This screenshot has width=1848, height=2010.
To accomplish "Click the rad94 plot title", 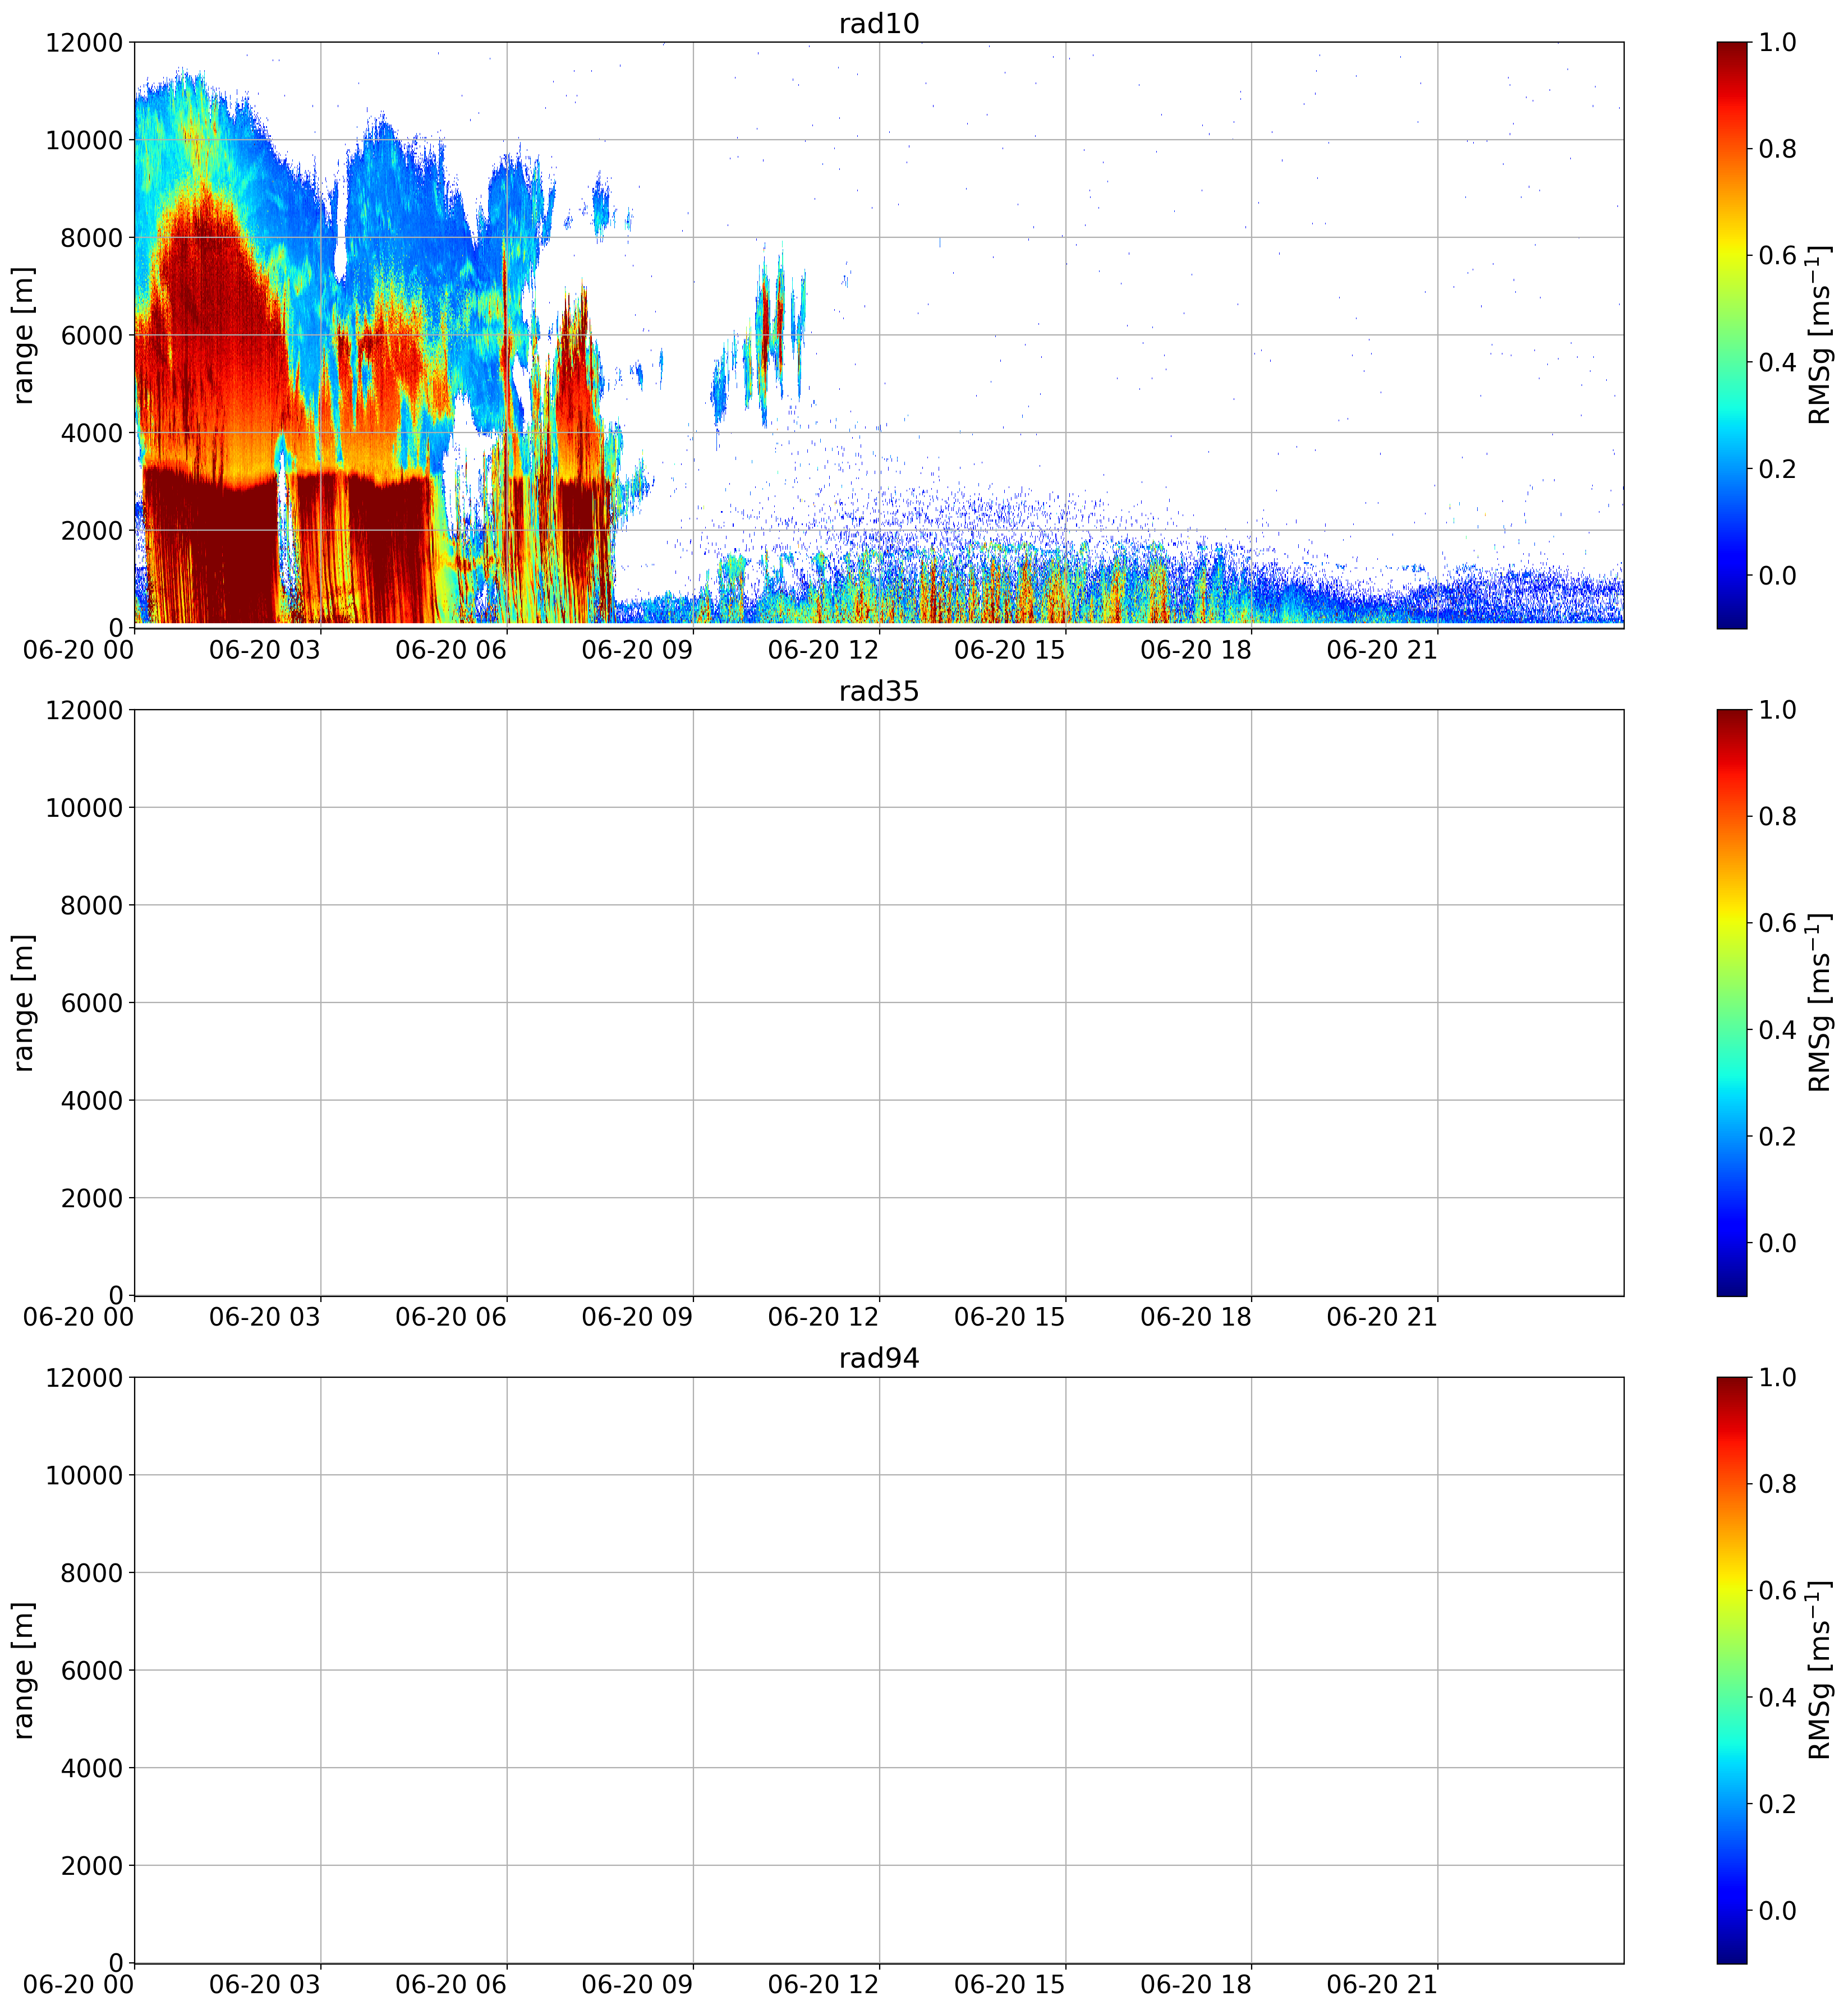I will pyautogui.click(x=878, y=1358).
